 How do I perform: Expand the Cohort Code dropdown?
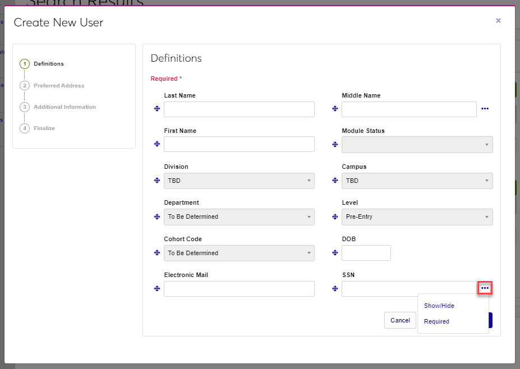pyautogui.click(x=239, y=253)
